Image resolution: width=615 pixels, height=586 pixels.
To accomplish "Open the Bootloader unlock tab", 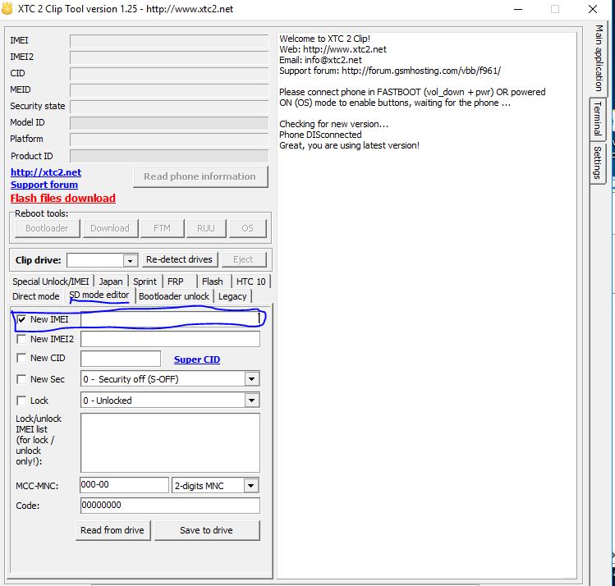I will tap(174, 296).
